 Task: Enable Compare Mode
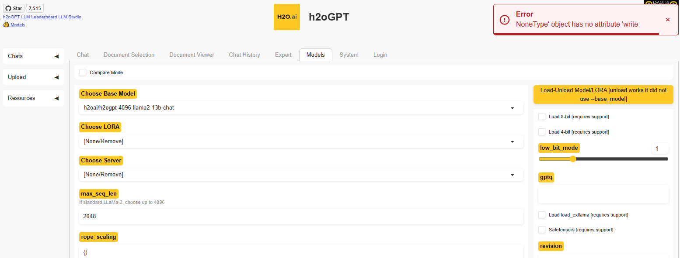[x=83, y=72]
